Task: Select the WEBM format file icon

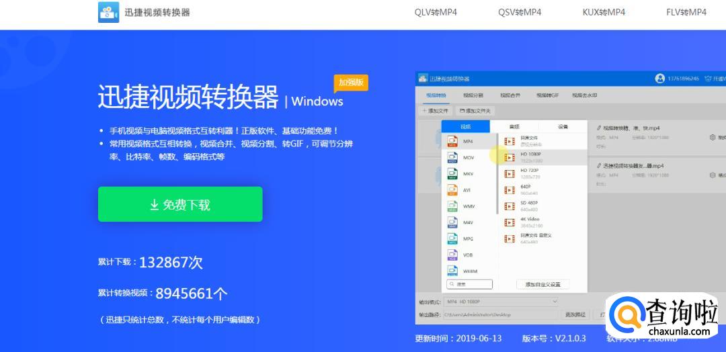Action: 452,270
